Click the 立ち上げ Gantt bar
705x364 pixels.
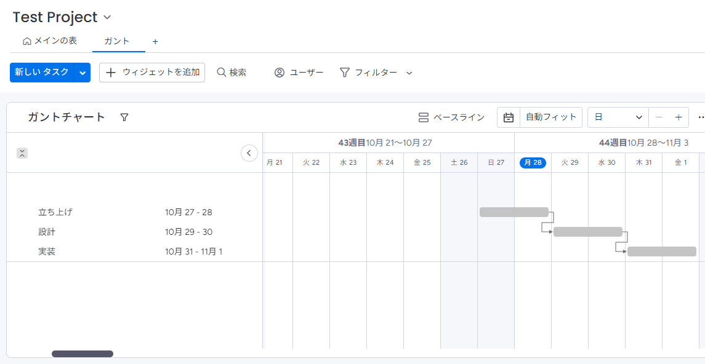coord(514,212)
